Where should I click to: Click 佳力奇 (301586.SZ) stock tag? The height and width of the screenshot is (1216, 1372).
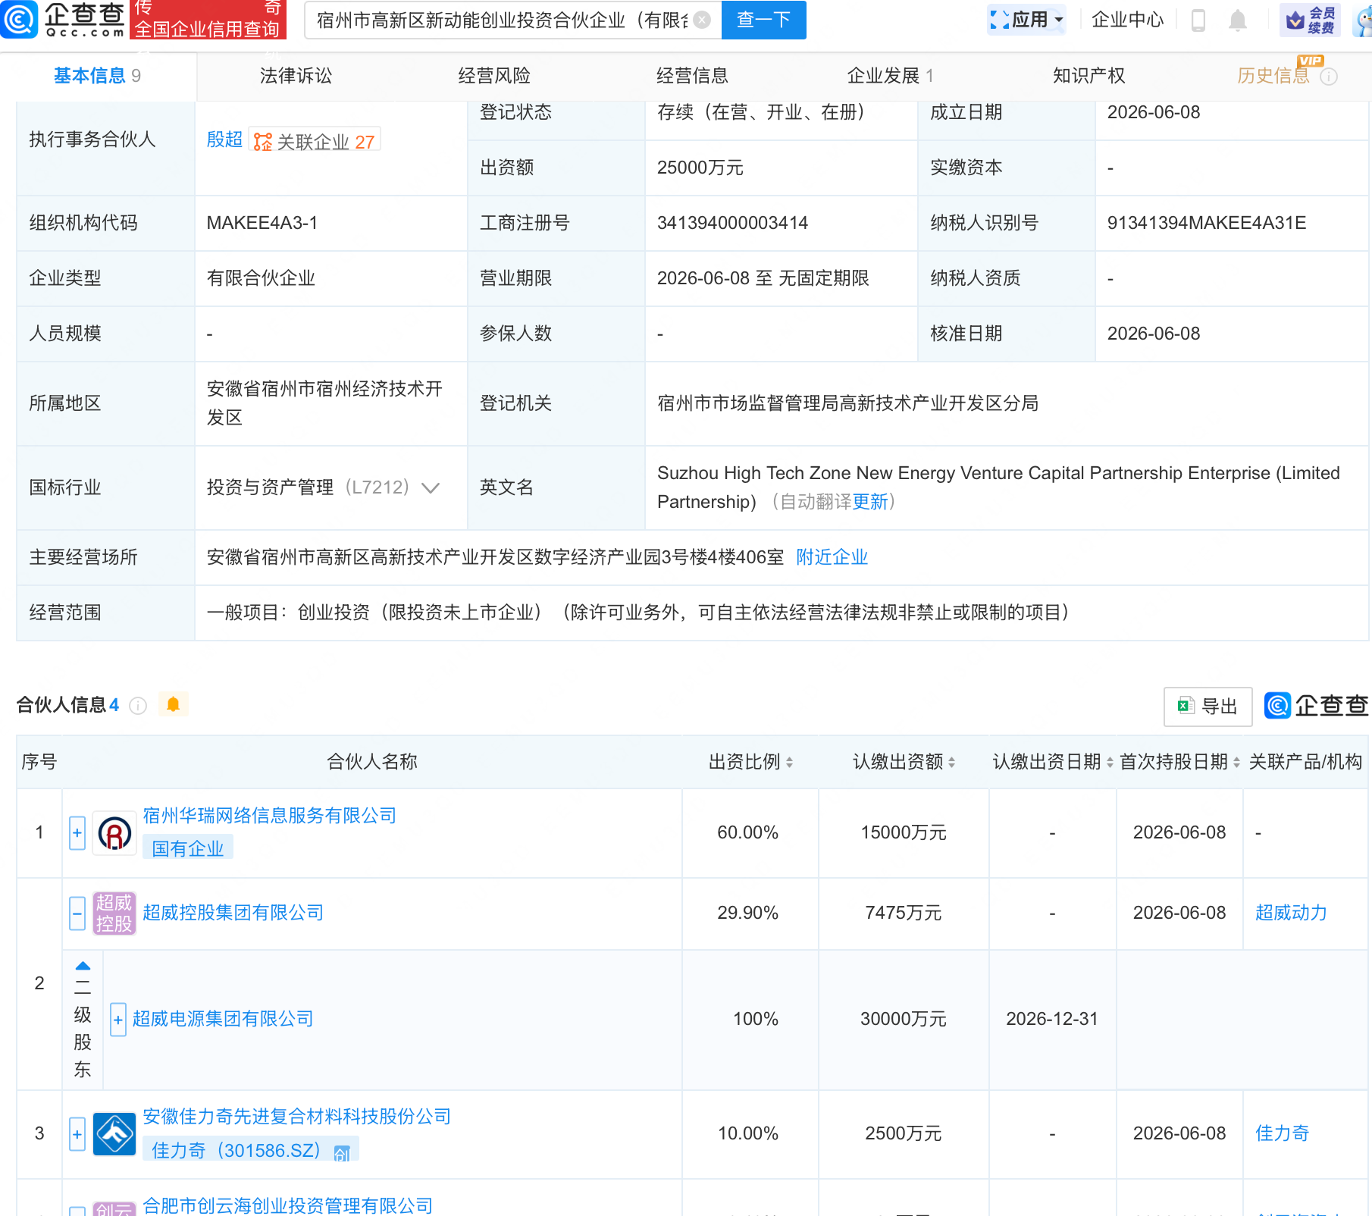click(x=251, y=1150)
